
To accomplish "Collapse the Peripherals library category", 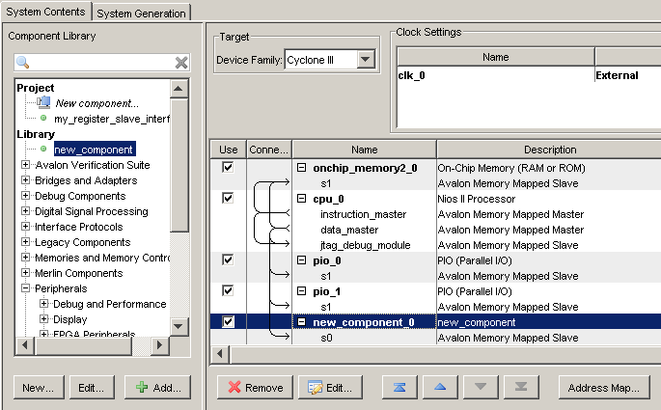I will point(26,288).
